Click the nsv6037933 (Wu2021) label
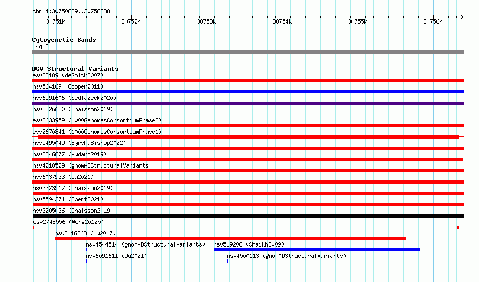The width and height of the screenshot is (479, 282). tap(63, 177)
